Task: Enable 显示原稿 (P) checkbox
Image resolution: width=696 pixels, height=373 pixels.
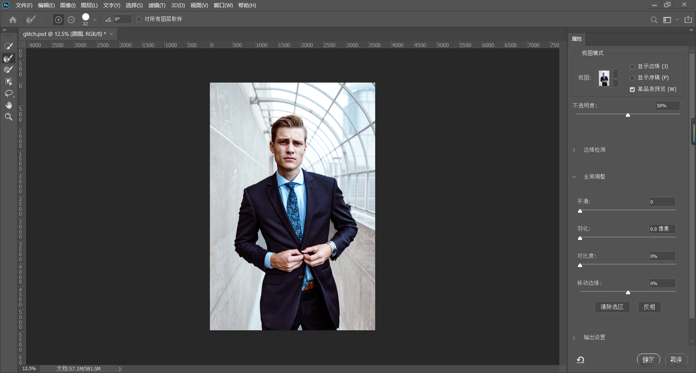Action: tap(632, 78)
